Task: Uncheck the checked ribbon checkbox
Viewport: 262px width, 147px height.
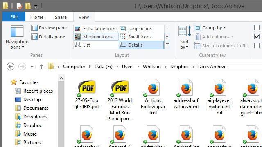Action: click(257, 36)
